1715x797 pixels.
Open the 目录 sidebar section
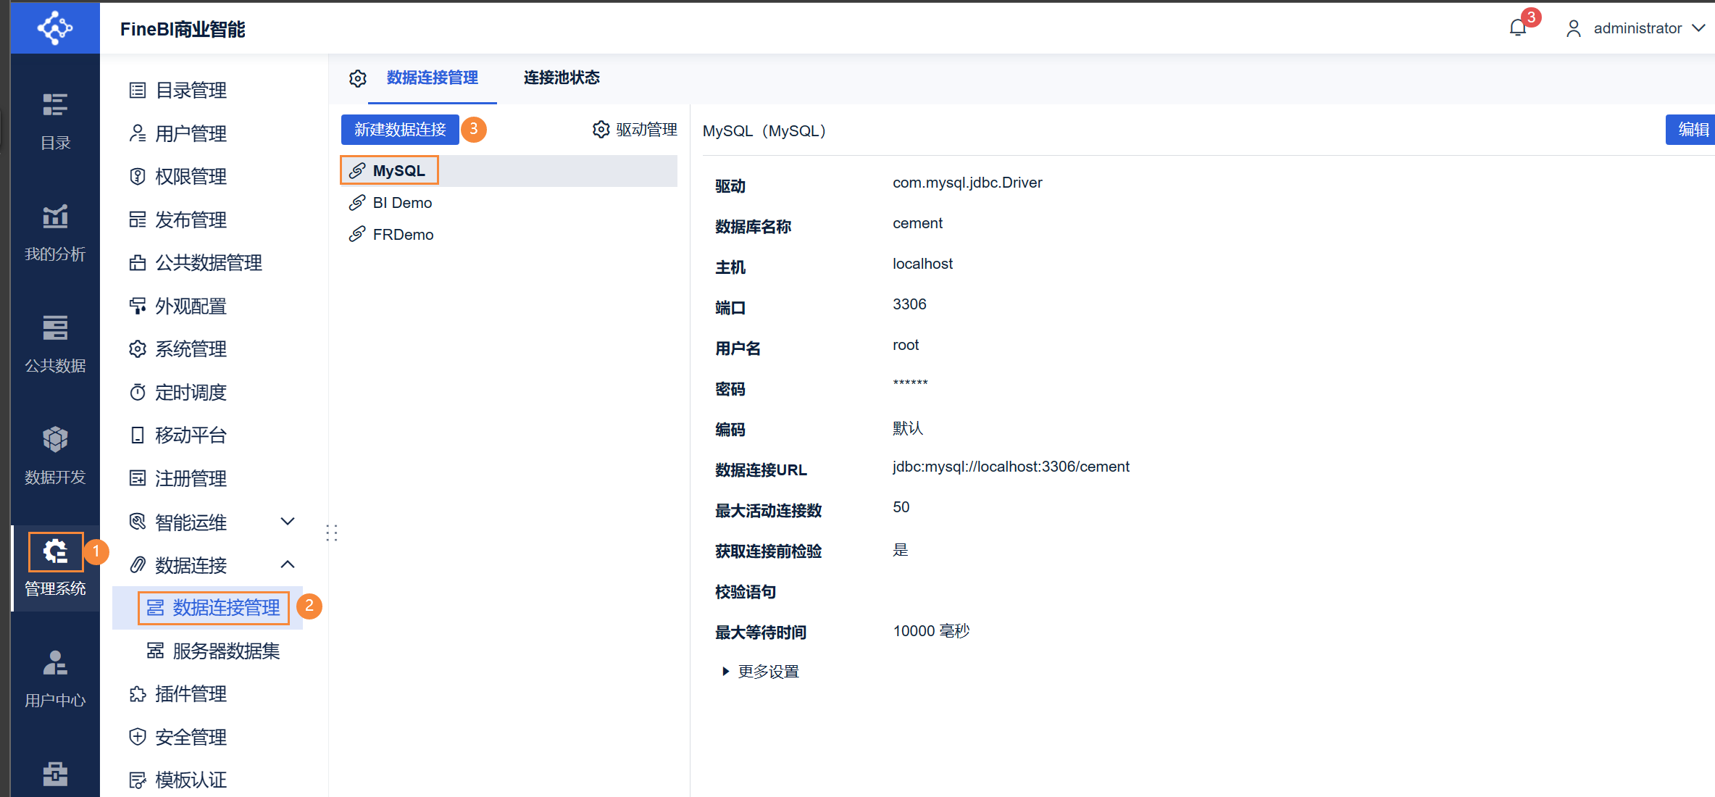pyautogui.click(x=55, y=122)
